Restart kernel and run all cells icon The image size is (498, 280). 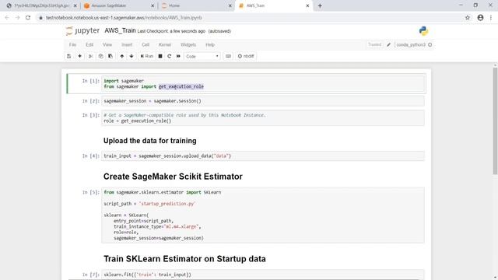(x=178, y=56)
